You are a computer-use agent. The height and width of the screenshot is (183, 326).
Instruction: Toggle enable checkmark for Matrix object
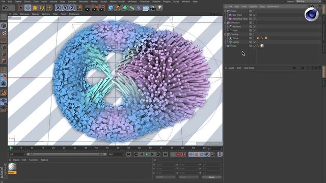pos(255,42)
